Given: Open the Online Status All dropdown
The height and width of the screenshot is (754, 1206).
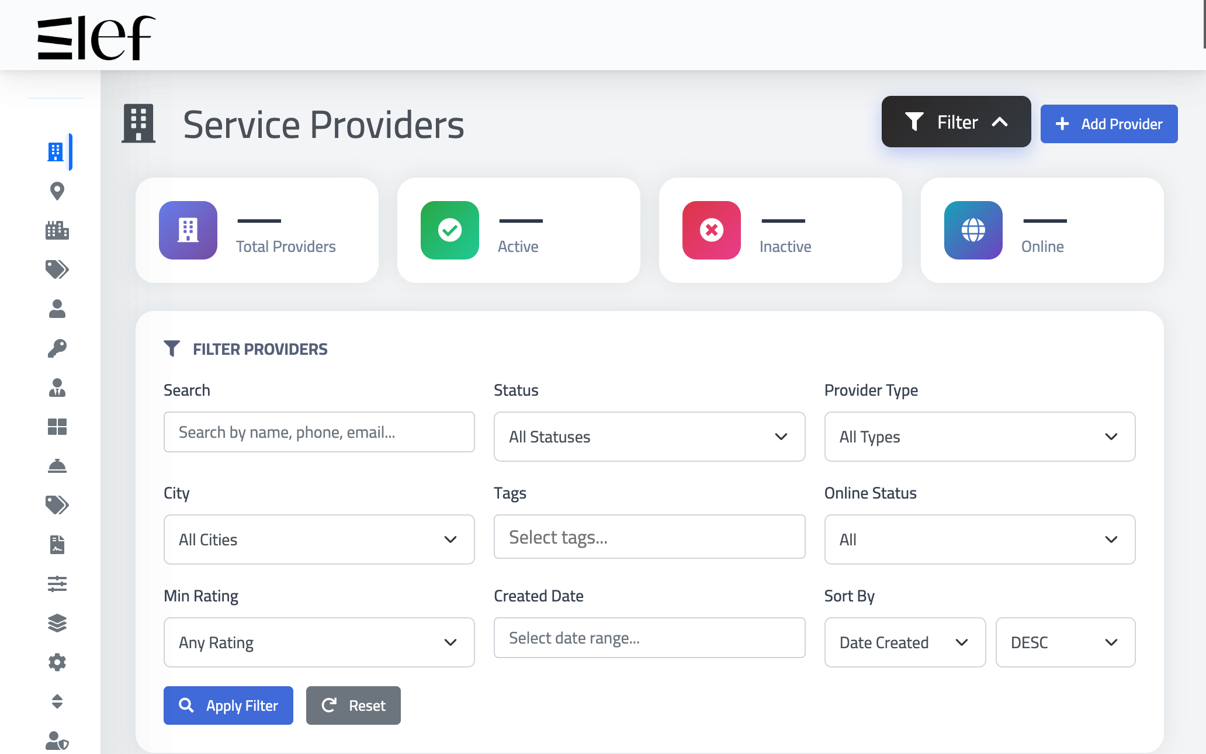Looking at the screenshot, I should click(x=979, y=539).
